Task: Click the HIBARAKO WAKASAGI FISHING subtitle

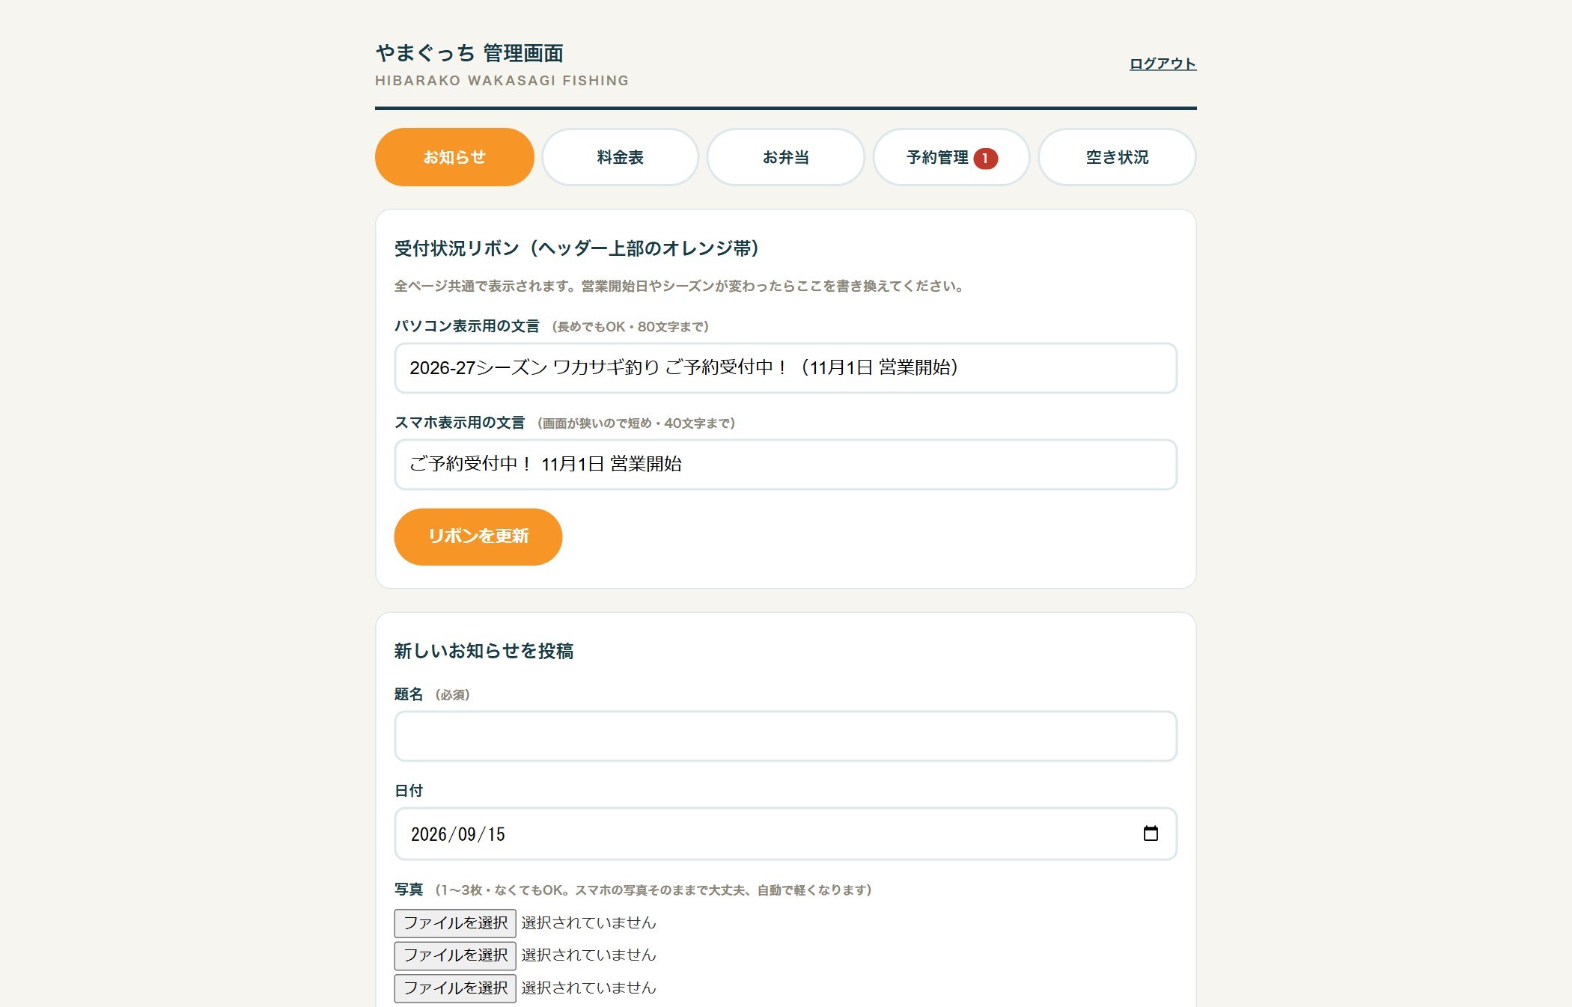Action: tap(502, 81)
